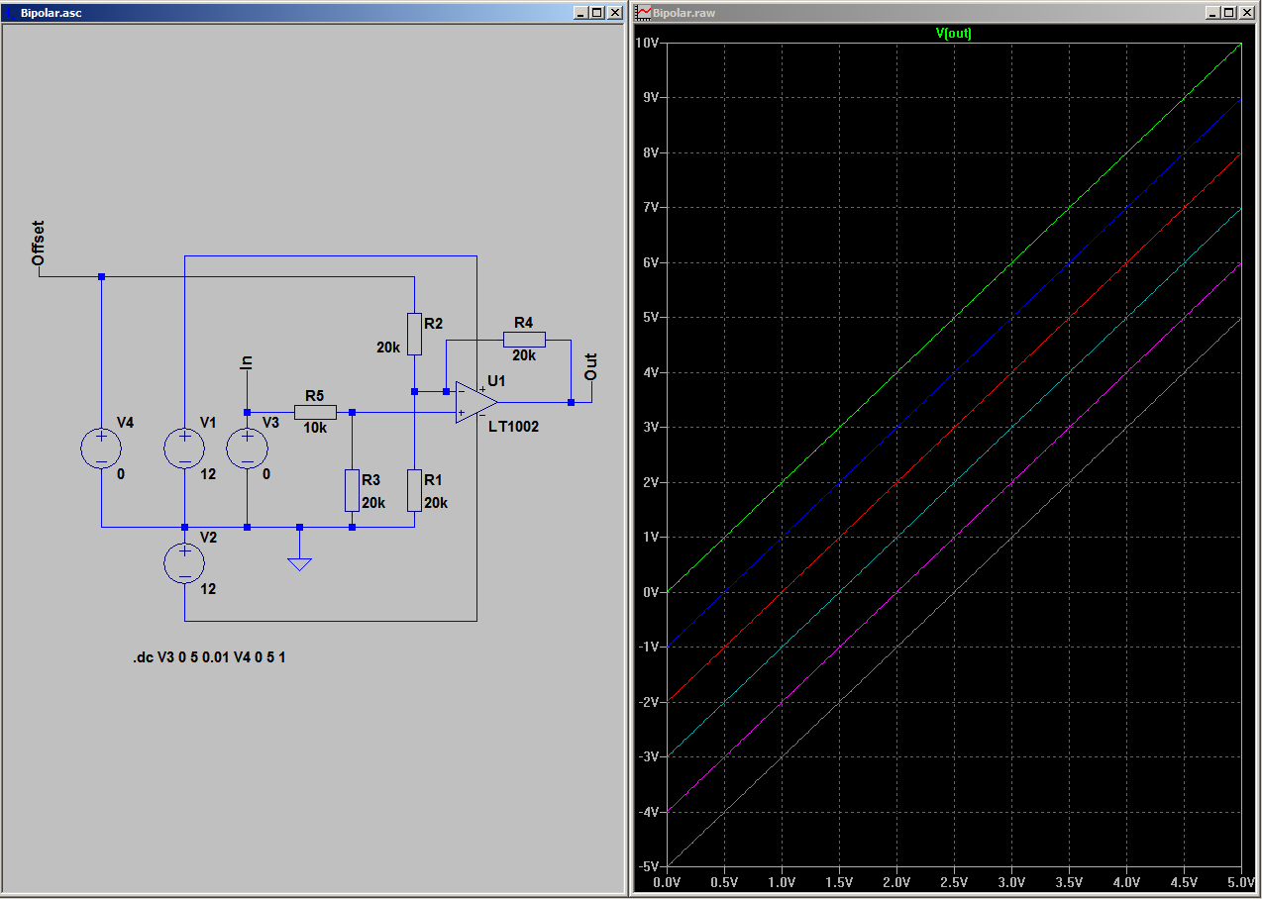Click the Bipolar.raw window title icon
1262x899 pixels.
[644, 13]
